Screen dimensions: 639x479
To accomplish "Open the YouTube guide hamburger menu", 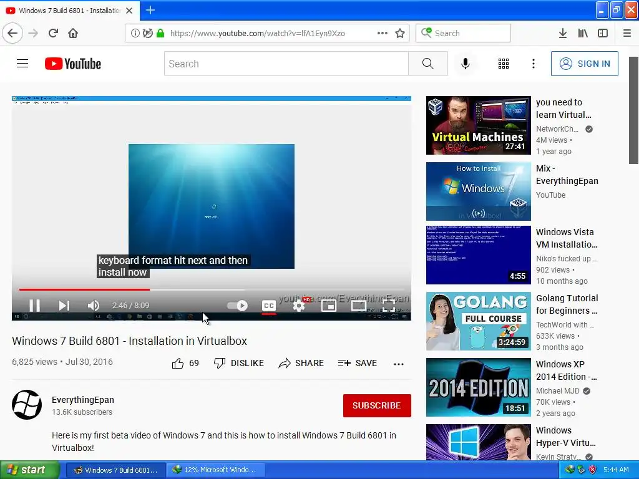I will pyautogui.click(x=22, y=64).
